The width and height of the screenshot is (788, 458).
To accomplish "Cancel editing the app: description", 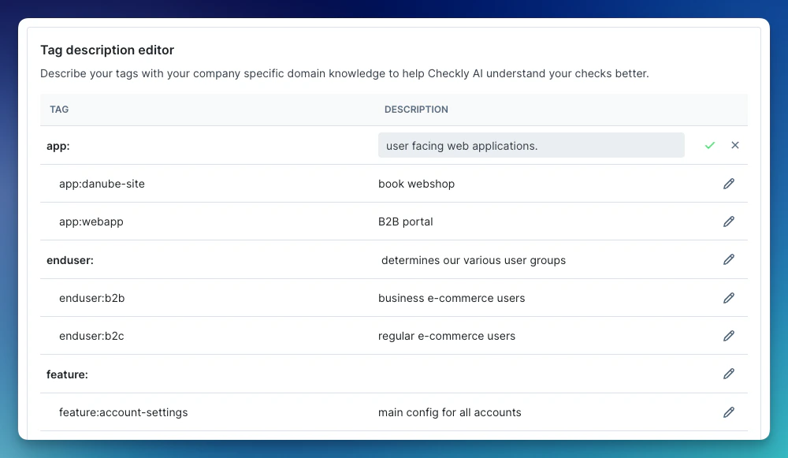I will click(735, 145).
